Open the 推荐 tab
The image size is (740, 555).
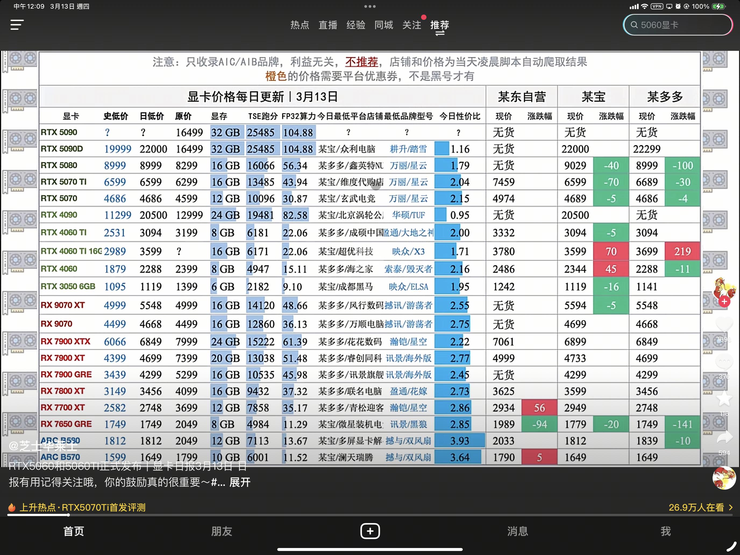(440, 25)
